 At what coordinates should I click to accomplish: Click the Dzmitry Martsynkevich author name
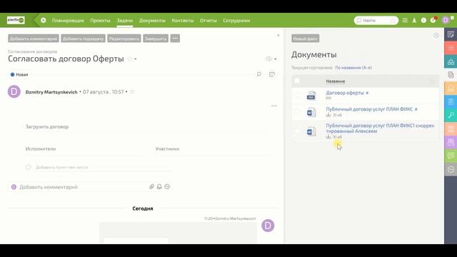click(x=51, y=92)
